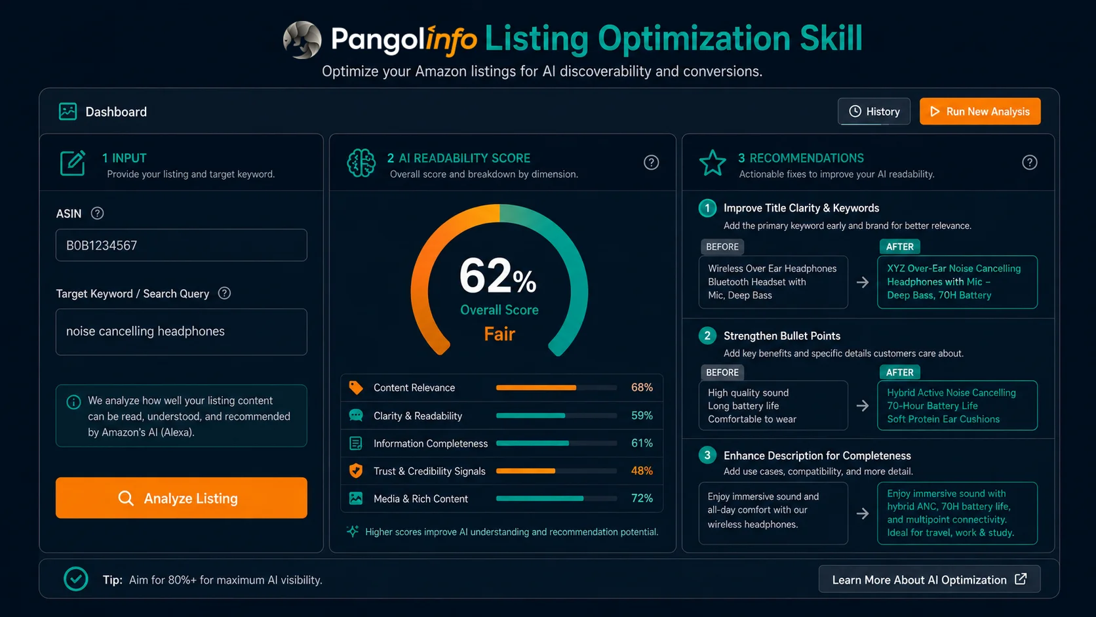
Task: Focus the Target Keyword search query field
Action: (x=182, y=332)
